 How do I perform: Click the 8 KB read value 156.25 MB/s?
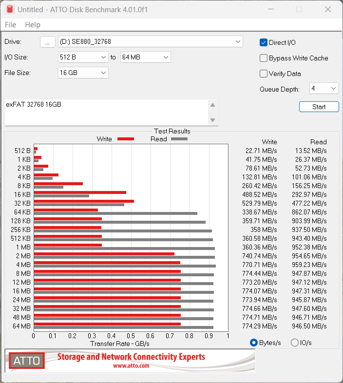tap(309, 186)
